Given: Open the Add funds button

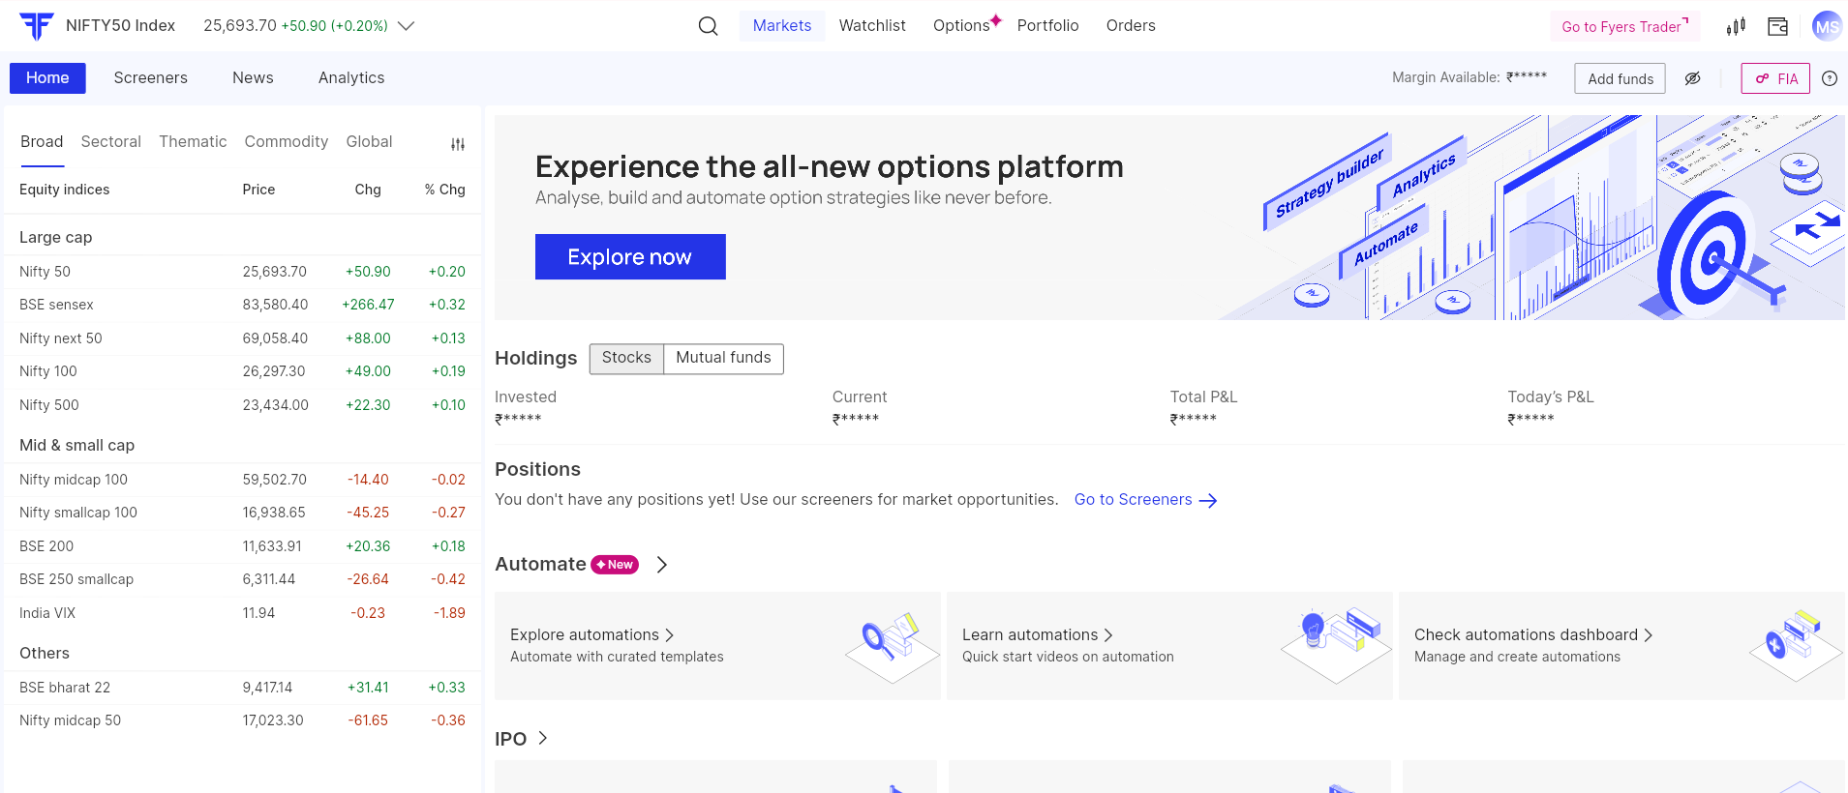Looking at the screenshot, I should pyautogui.click(x=1620, y=78).
